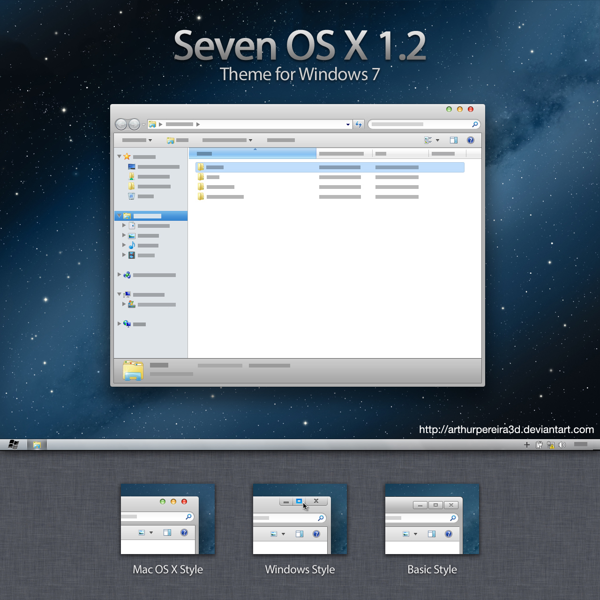600x600 pixels.
Task: Select the Windows Style preview thumbnail
Action: coord(300,519)
